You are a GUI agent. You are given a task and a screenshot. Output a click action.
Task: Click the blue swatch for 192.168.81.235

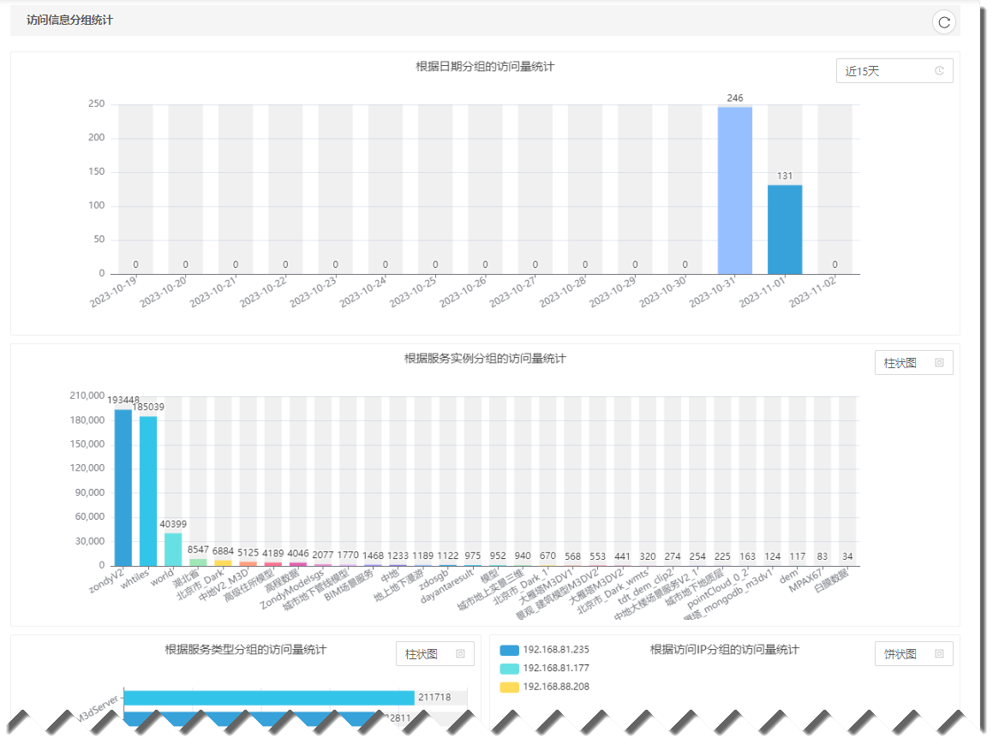(509, 650)
